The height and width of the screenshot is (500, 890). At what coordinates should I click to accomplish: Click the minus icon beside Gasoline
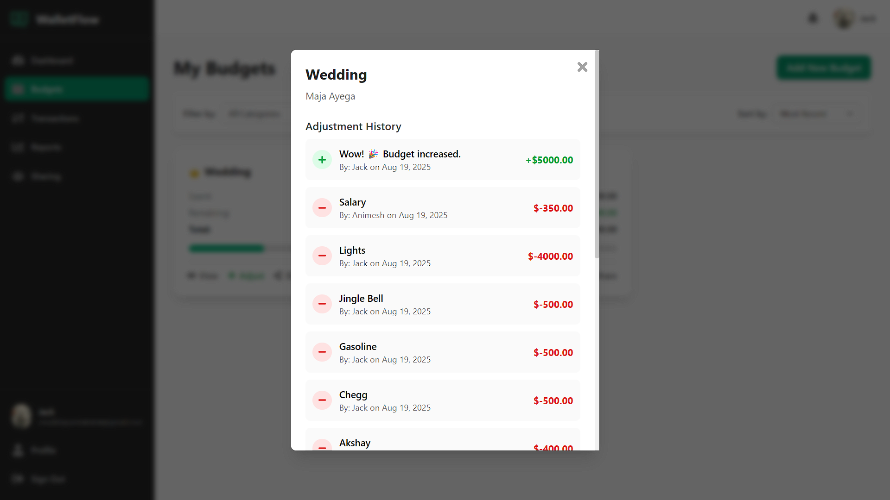pos(322,352)
